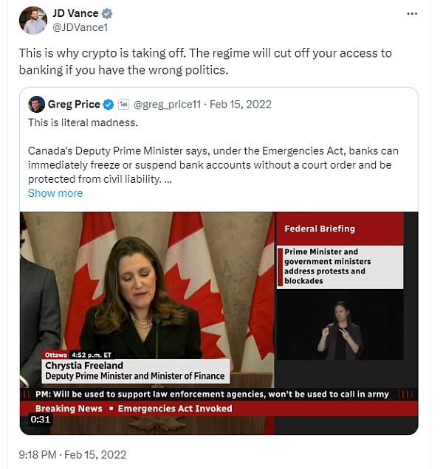Click the Federal Briefing panel in the video
This screenshot has width=443, height=469.
click(x=340, y=229)
